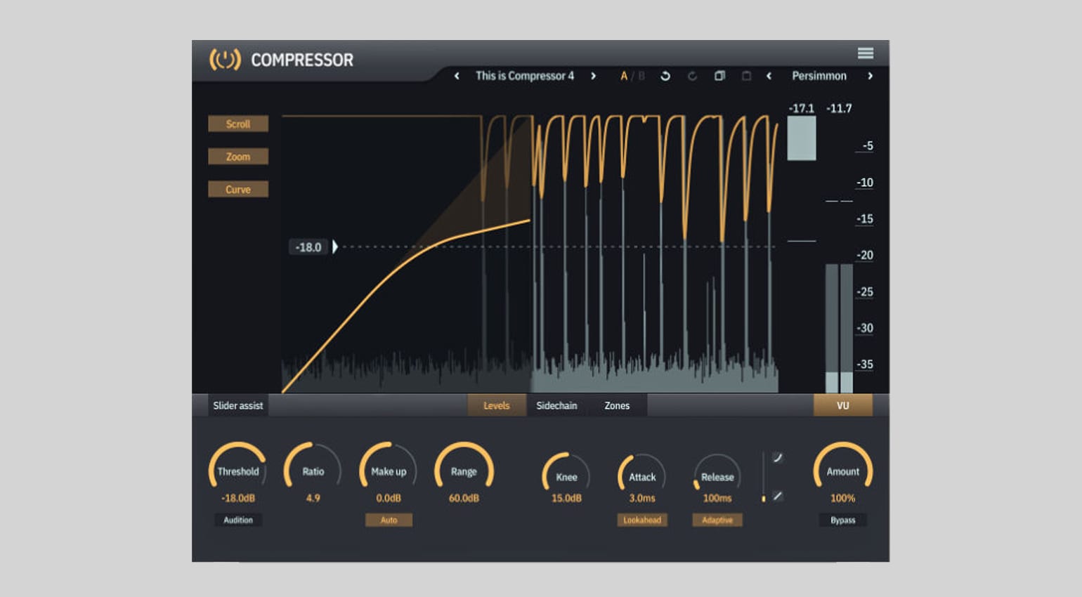Navigate forward from This is Compressor 4

tap(594, 76)
